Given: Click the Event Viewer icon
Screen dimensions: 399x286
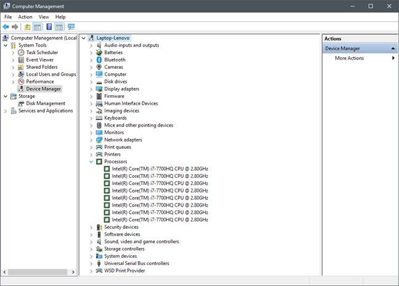Looking at the screenshot, I should coord(21,60).
